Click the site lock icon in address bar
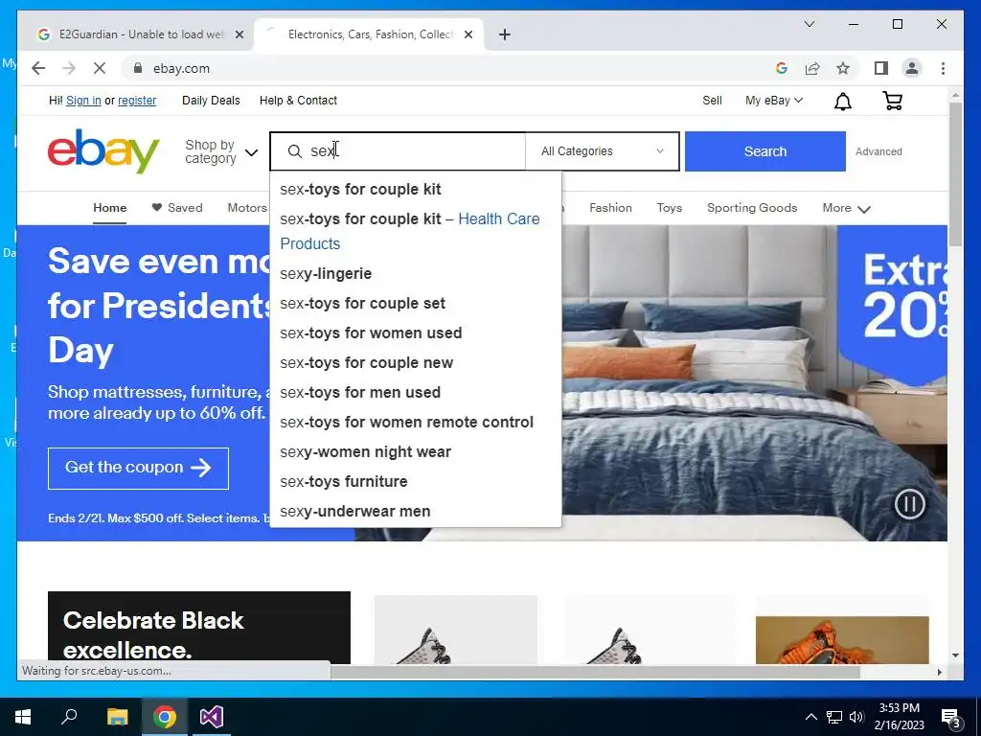 [x=138, y=68]
